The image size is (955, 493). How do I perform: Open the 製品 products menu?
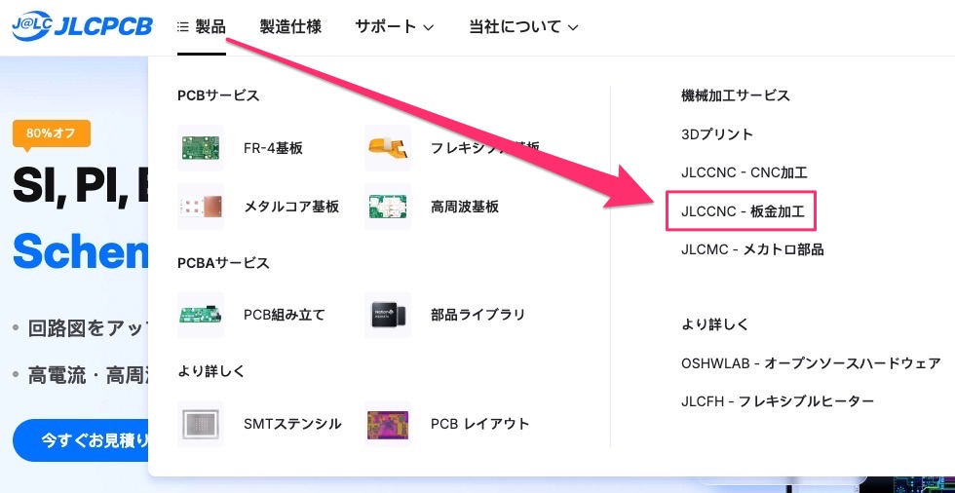click(x=202, y=26)
